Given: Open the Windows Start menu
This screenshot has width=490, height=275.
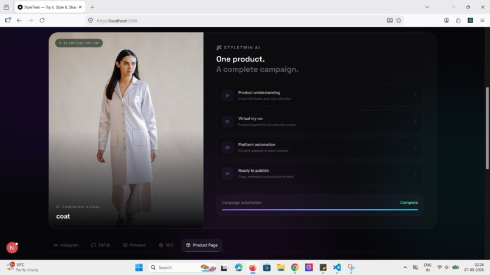Looking at the screenshot, I should (139, 268).
